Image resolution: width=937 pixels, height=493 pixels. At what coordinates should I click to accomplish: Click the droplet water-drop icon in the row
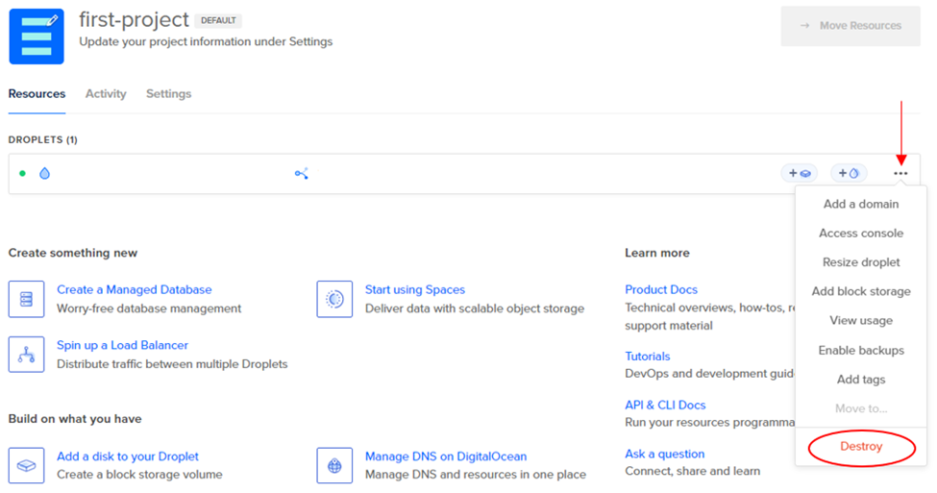click(44, 173)
